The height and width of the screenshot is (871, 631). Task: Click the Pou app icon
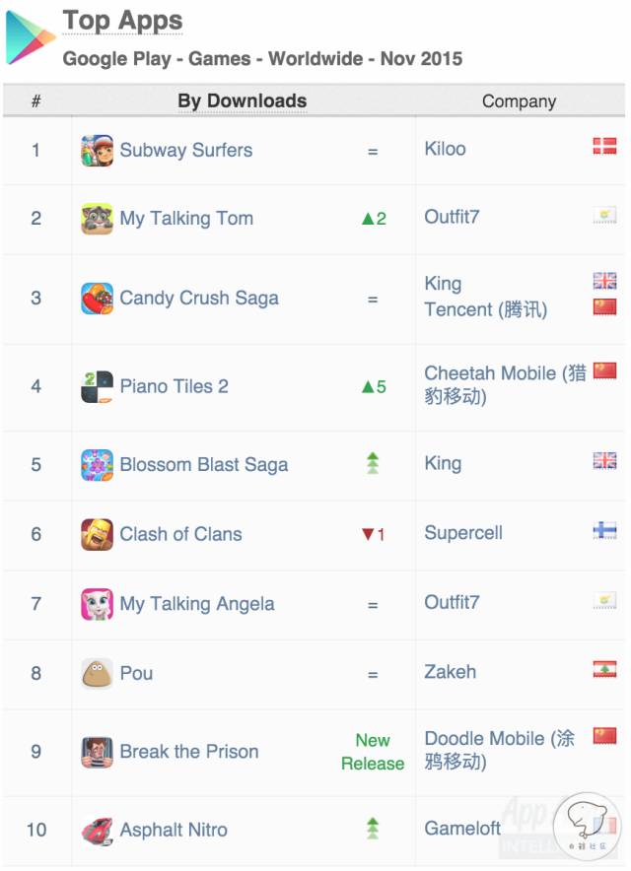pos(97,673)
